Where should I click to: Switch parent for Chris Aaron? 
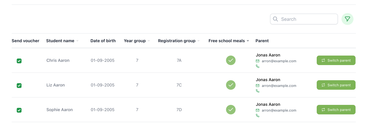[336, 60]
